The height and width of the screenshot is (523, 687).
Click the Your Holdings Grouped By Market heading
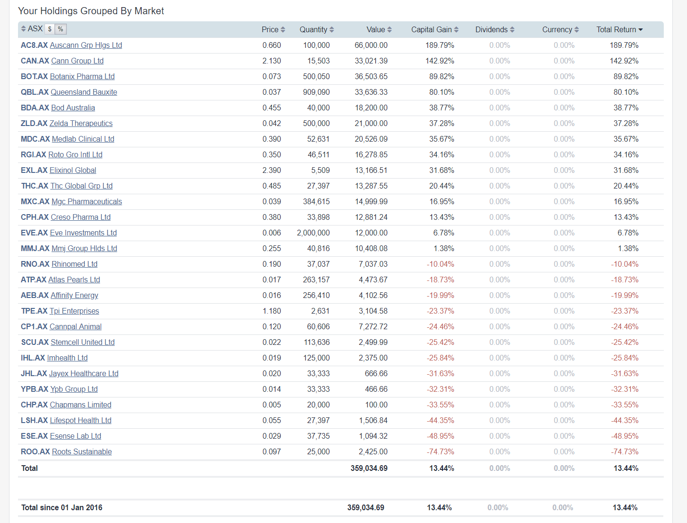[x=91, y=11]
